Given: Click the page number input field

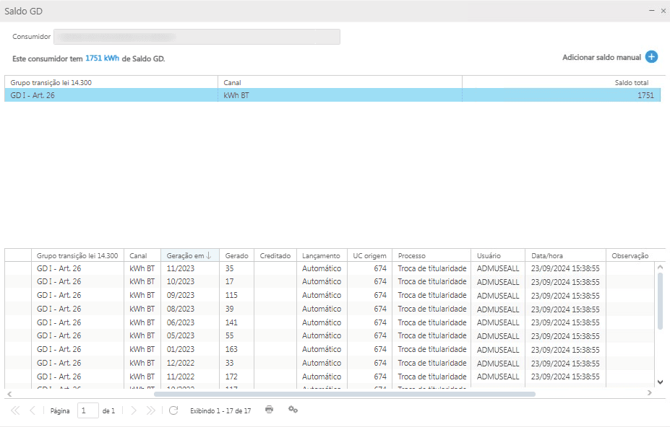Looking at the screenshot, I should [88, 410].
